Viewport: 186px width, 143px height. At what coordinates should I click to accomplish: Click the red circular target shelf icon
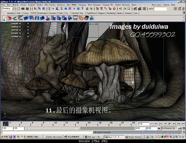pos(81,18)
